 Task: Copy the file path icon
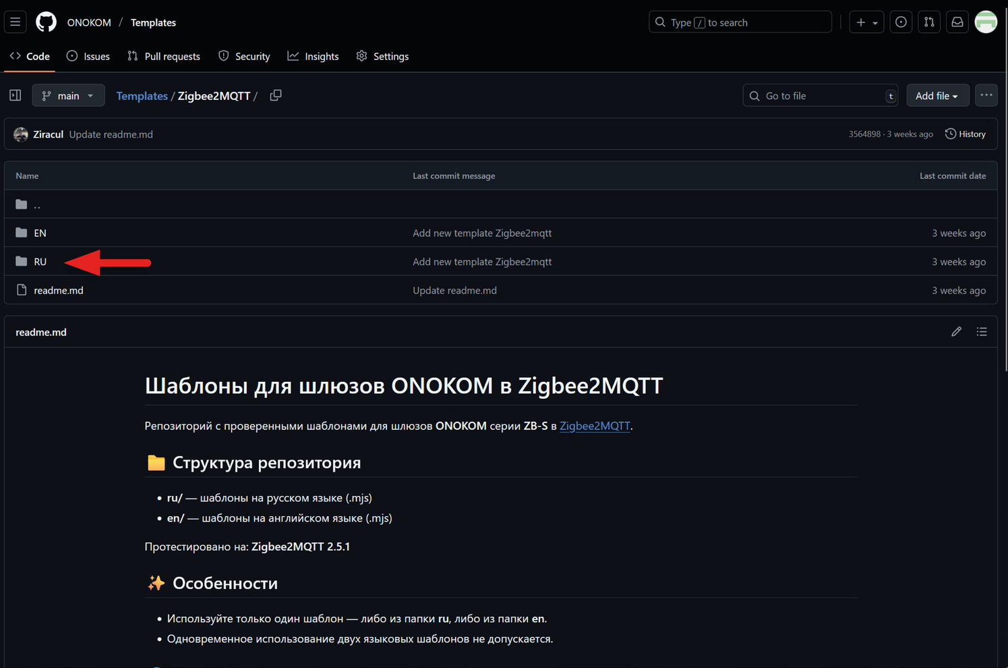click(x=276, y=96)
